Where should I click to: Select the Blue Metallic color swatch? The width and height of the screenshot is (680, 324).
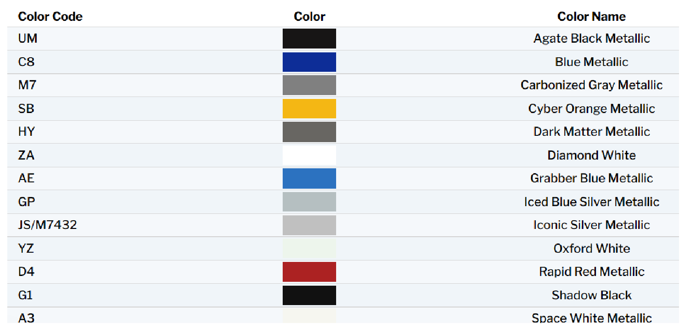tap(309, 62)
